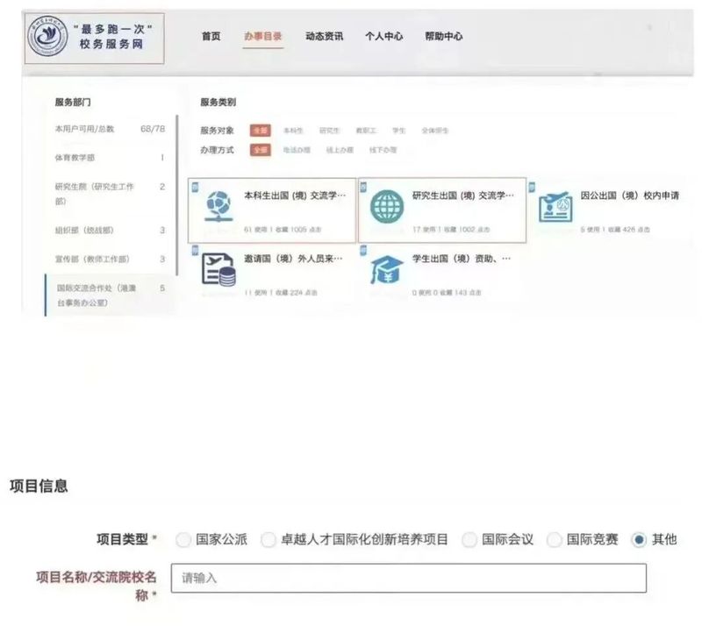Open the 本科生出国(境)交流 service icon
This screenshot has height=626, width=702.
pos(214,207)
